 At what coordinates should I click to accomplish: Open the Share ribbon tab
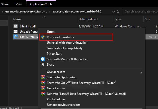click(x=5, y=4)
